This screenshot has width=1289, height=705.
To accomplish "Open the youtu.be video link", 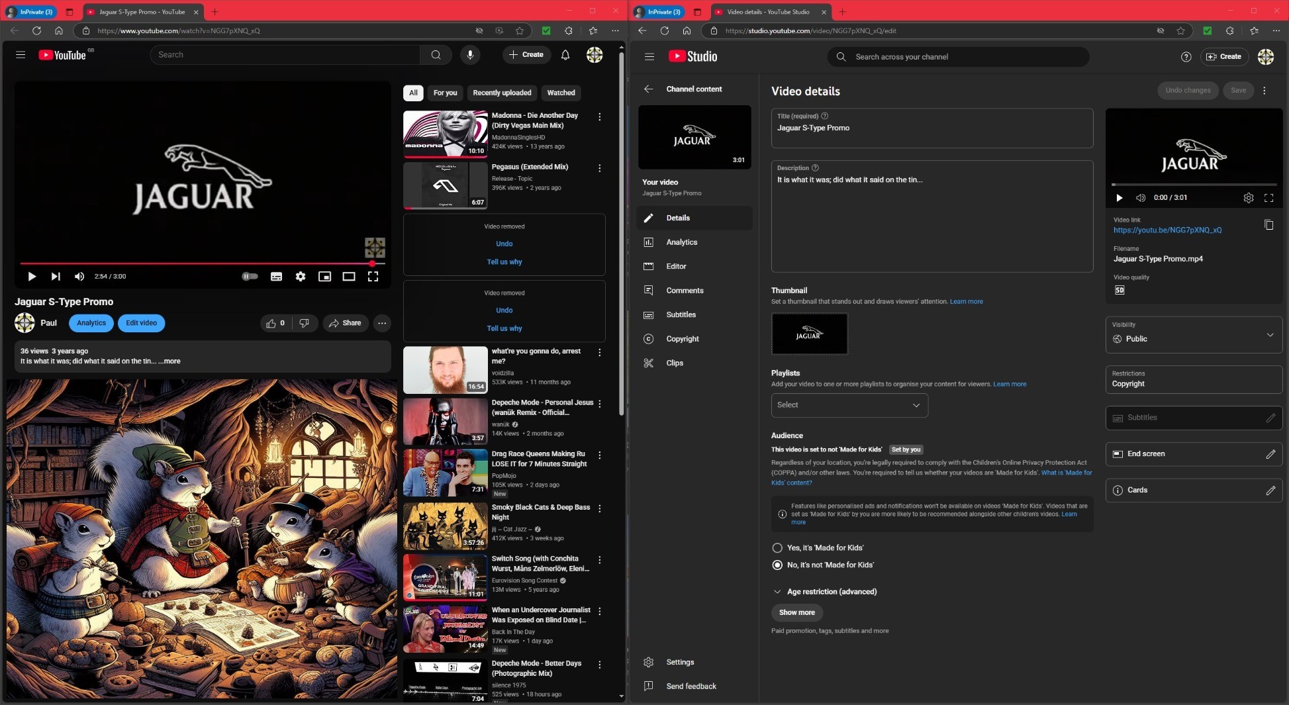I will pos(1167,230).
